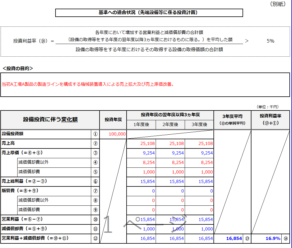Viewport: 292px width, 248px height.
Task: Click row ⑫ value 16,854 under 1年度後
Action: (x=141, y=239)
